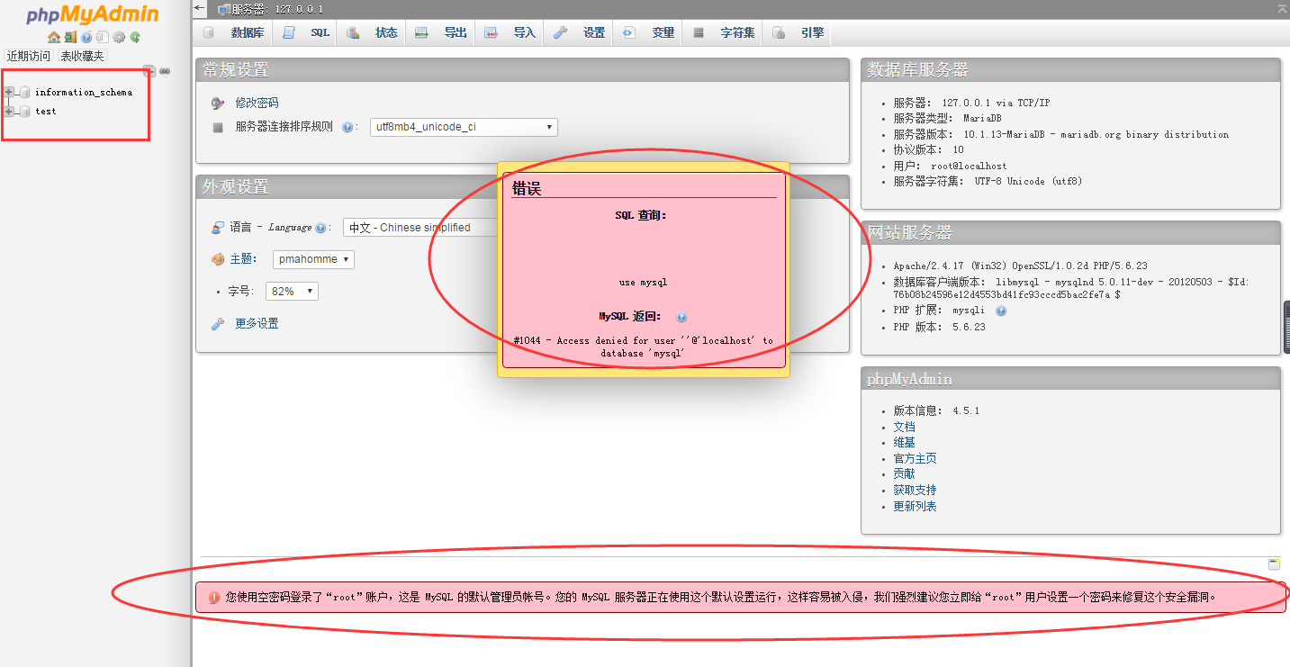Click the 服务器版本 10.1.13-MariaDB line

1060,134
